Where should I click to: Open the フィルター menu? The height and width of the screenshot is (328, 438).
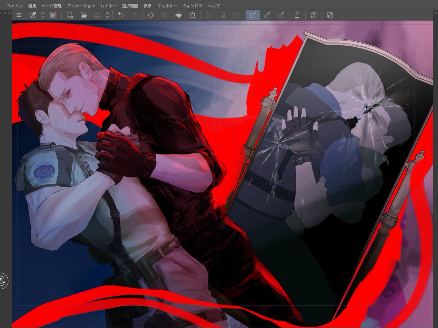pos(167,6)
